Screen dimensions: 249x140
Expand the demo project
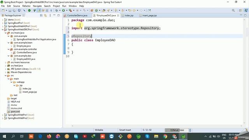tap(3, 20)
